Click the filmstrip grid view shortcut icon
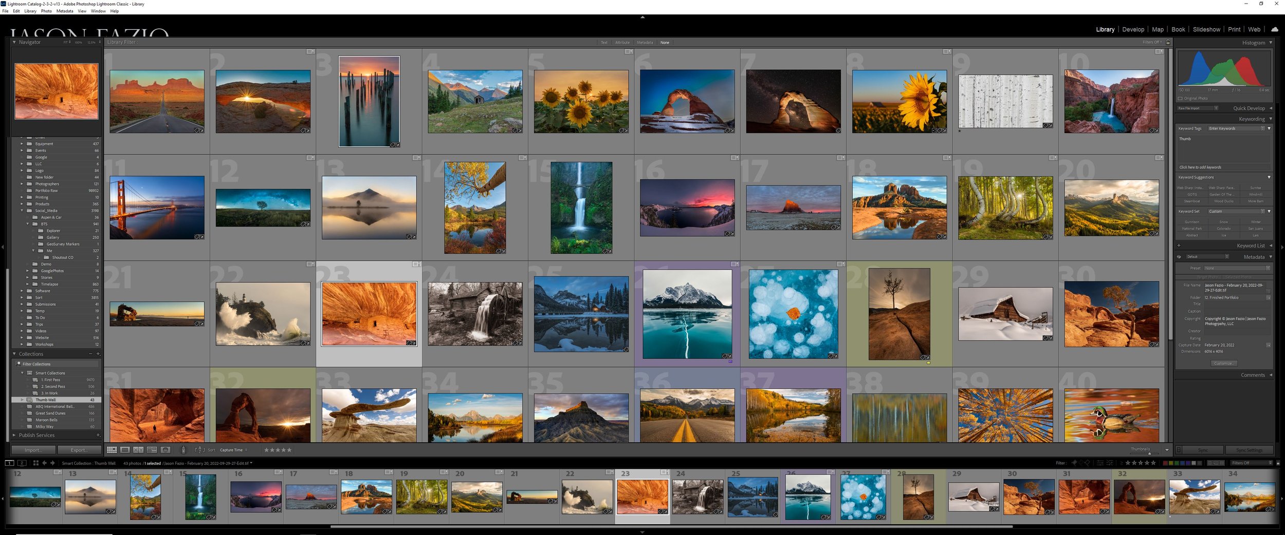This screenshot has height=535, width=1285. [x=36, y=463]
